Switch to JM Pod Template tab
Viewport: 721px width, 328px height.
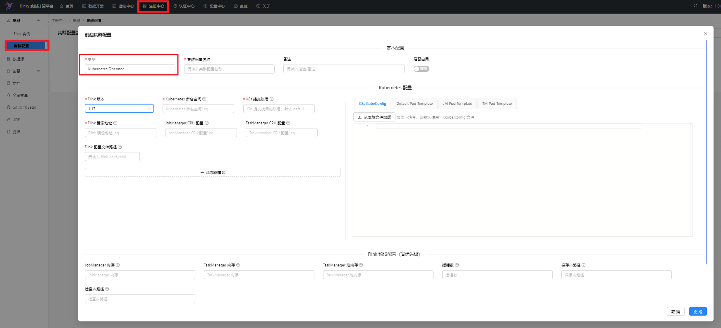coord(458,104)
